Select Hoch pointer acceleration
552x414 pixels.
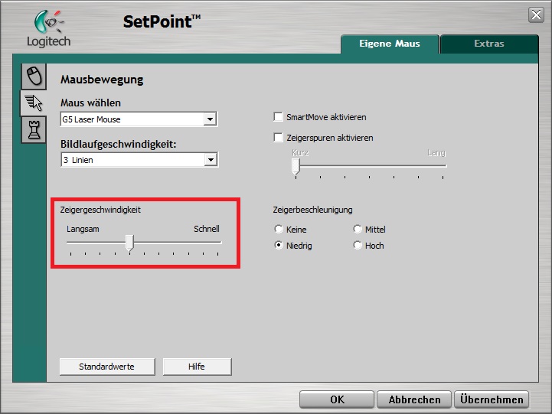tap(358, 245)
